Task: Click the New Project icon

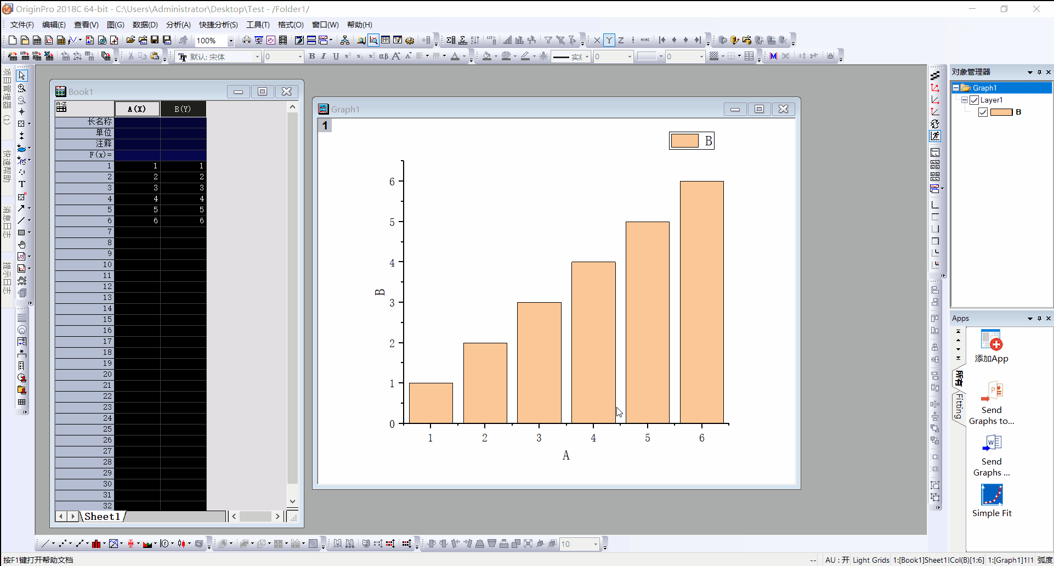Action: (12, 40)
